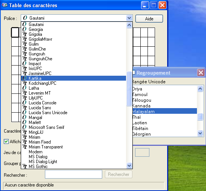The image size is (206, 191).
Task: Click the OpenType icon beside Georgia
Action: [x=25, y=29]
